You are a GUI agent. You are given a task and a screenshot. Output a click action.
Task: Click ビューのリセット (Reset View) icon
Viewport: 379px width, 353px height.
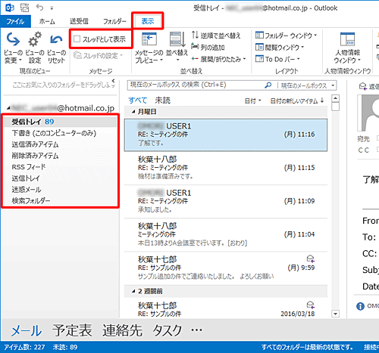tap(56, 40)
